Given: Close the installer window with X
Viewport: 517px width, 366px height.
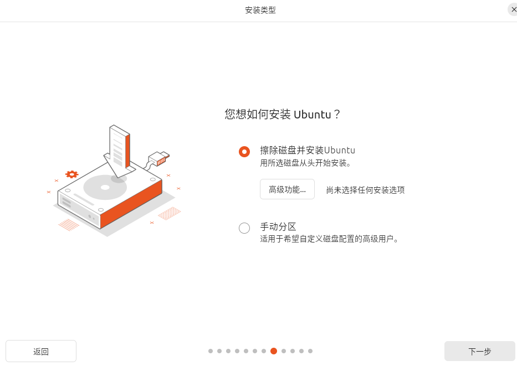Looking at the screenshot, I should [513, 9].
